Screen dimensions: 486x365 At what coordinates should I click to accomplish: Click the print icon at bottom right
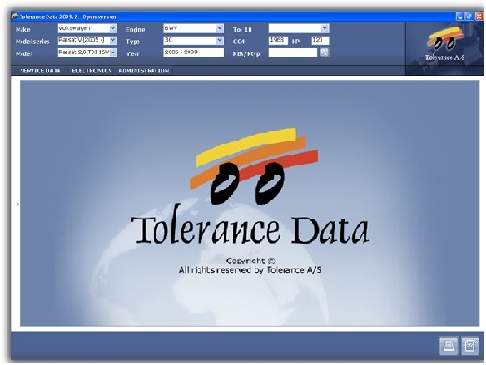[x=449, y=345]
